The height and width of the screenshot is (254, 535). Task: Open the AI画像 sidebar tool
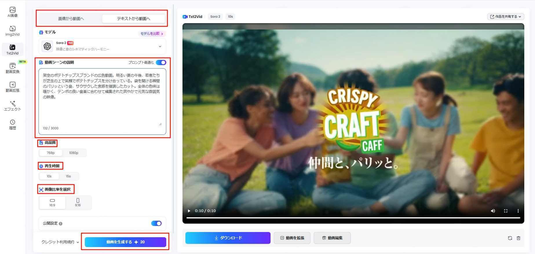tap(12, 12)
